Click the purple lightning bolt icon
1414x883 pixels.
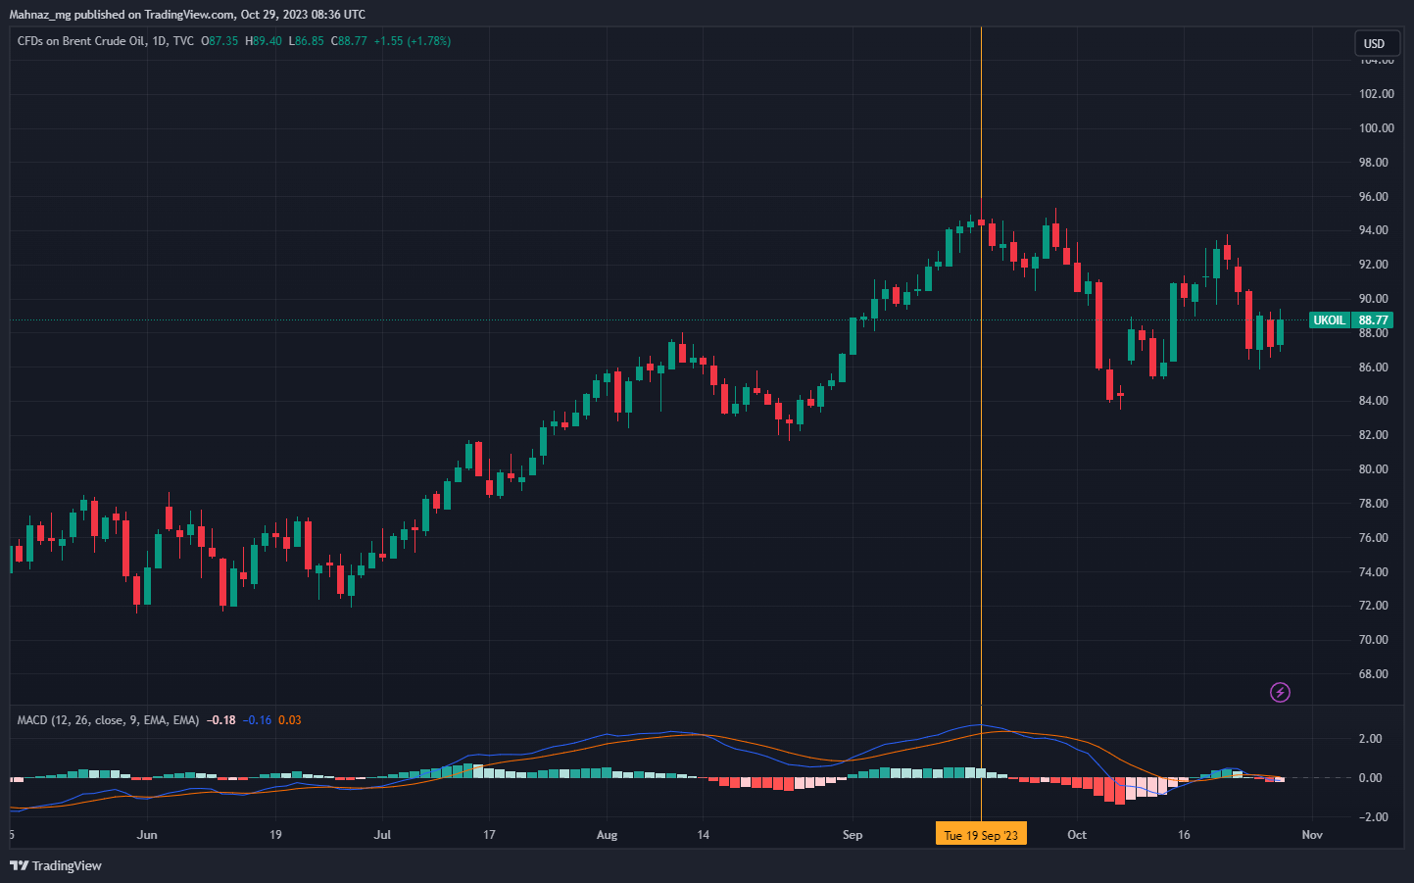click(1280, 693)
